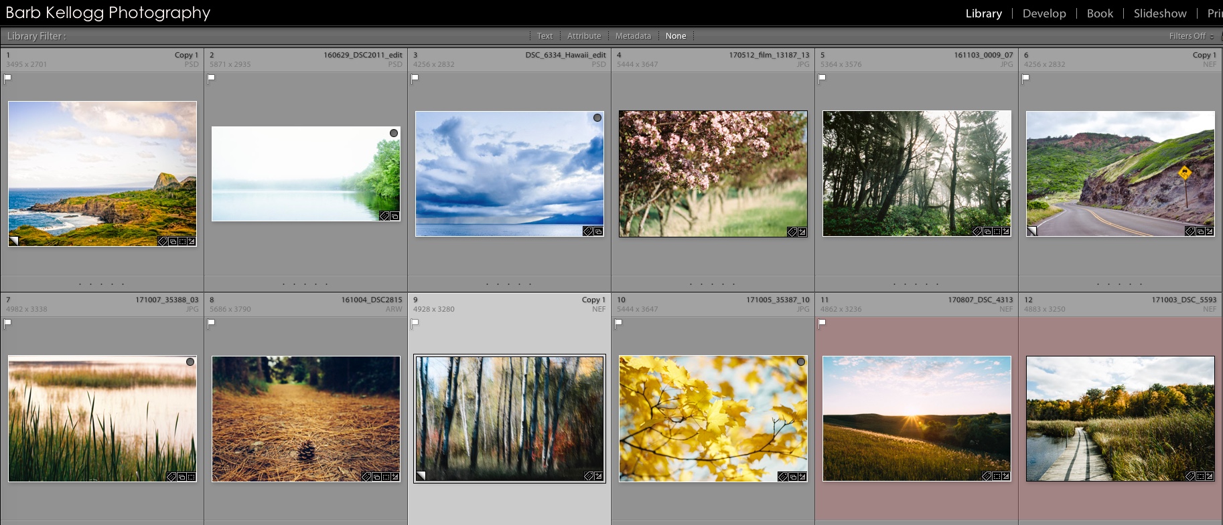Toggle quick collection circle on 171005_35387_10
This screenshot has height=525, width=1223.
point(801,362)
